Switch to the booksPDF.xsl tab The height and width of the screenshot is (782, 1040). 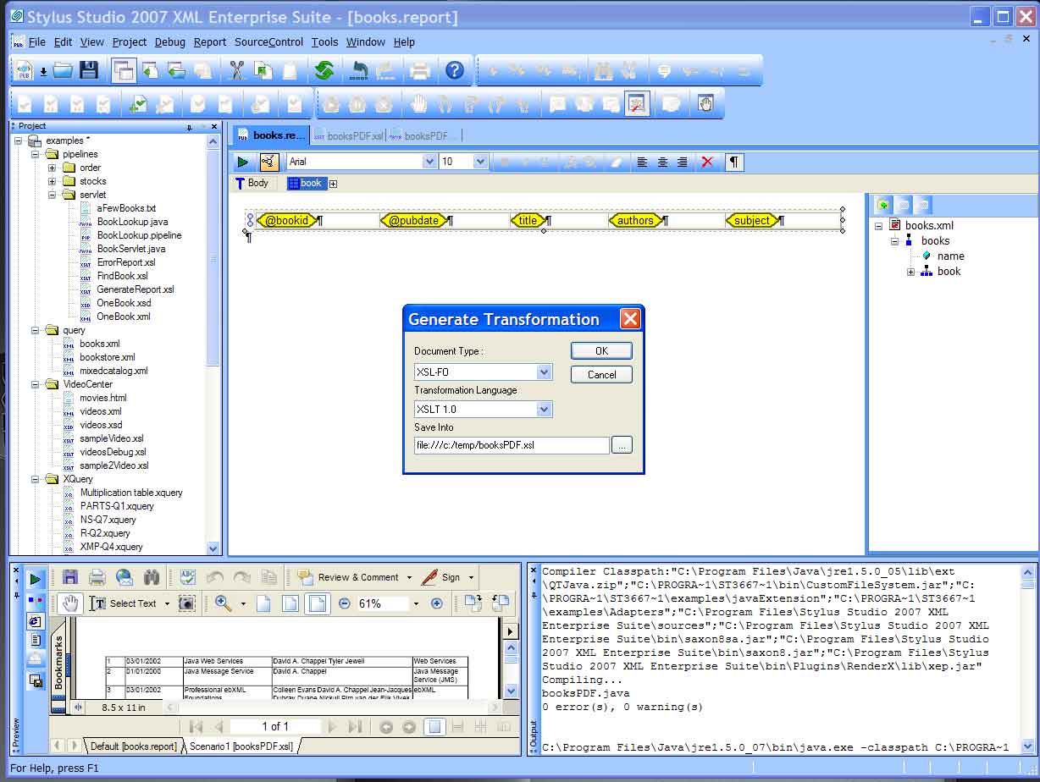[348, 135]
